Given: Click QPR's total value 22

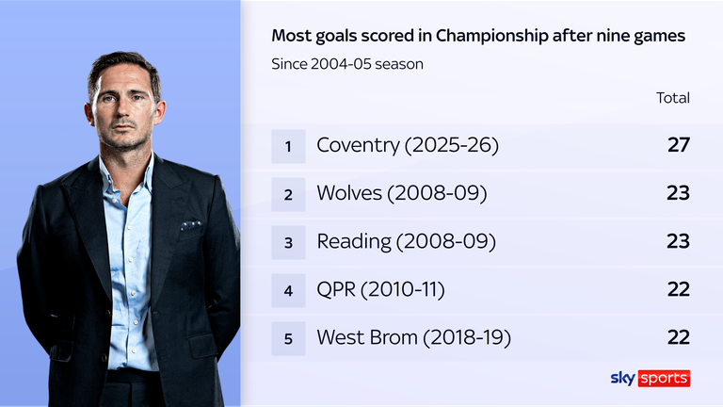Looking at the screenshot, I should [x=677, y=290].
